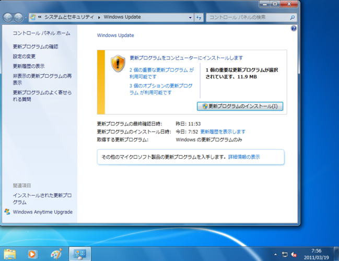Open 詳細情報の表示 link
339x261 pixels.
[244, 157]
